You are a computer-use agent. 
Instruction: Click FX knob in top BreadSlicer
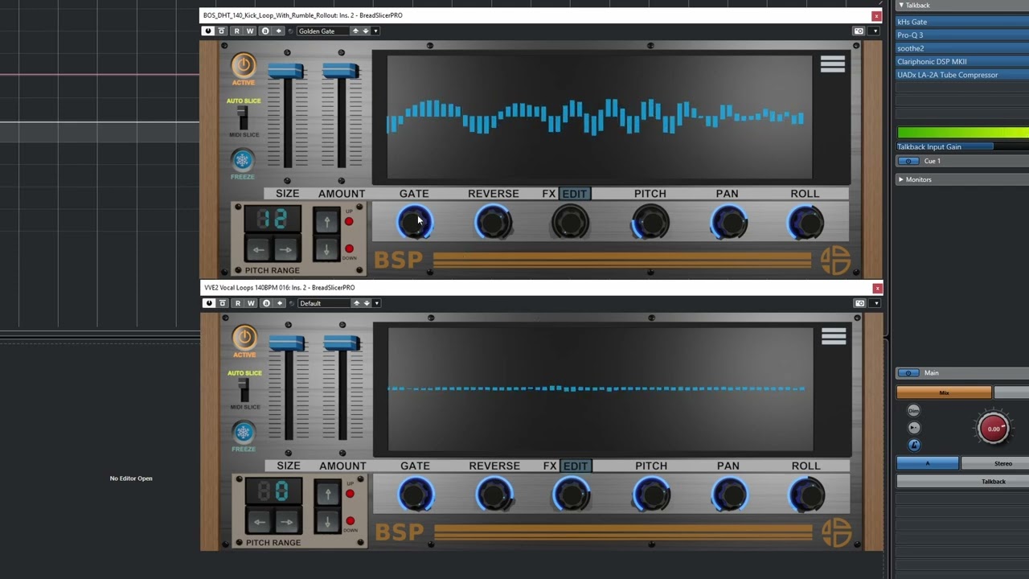(x=570, y=223)
